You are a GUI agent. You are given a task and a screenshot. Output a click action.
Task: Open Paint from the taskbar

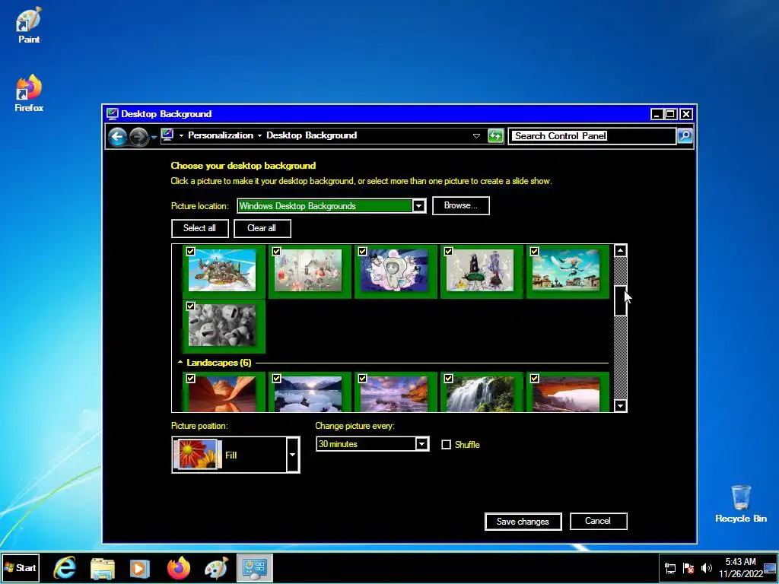point(217,567)
